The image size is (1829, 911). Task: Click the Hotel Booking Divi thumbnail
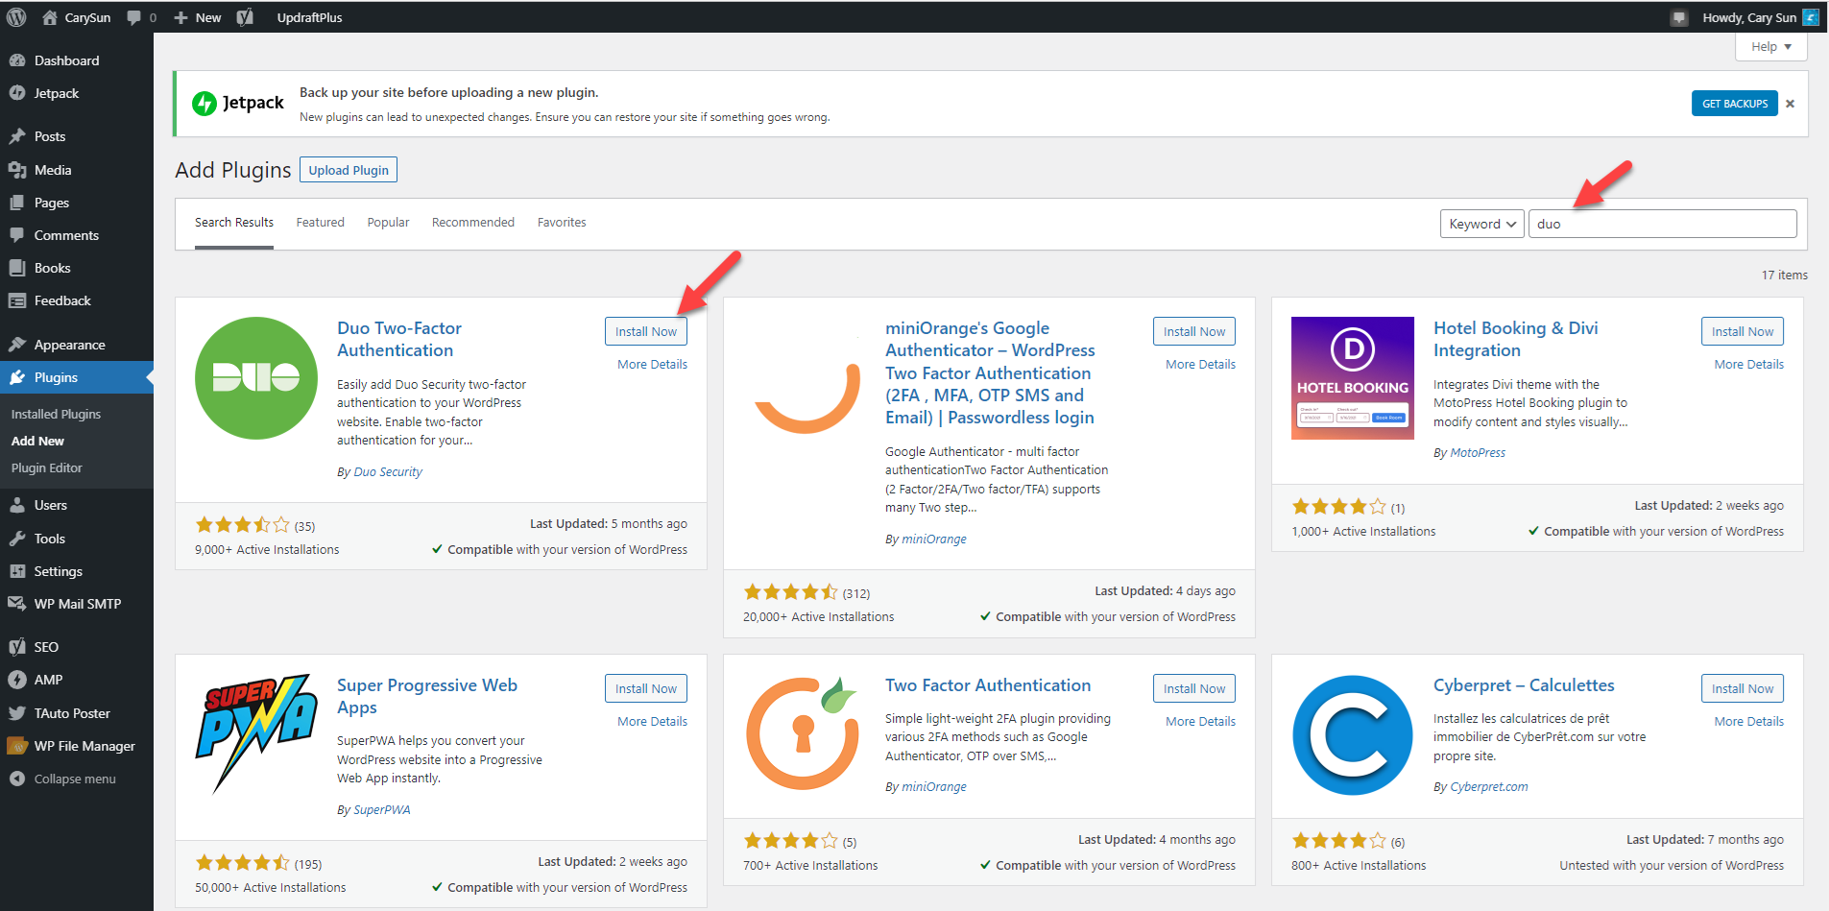(x=1352, y=378)
